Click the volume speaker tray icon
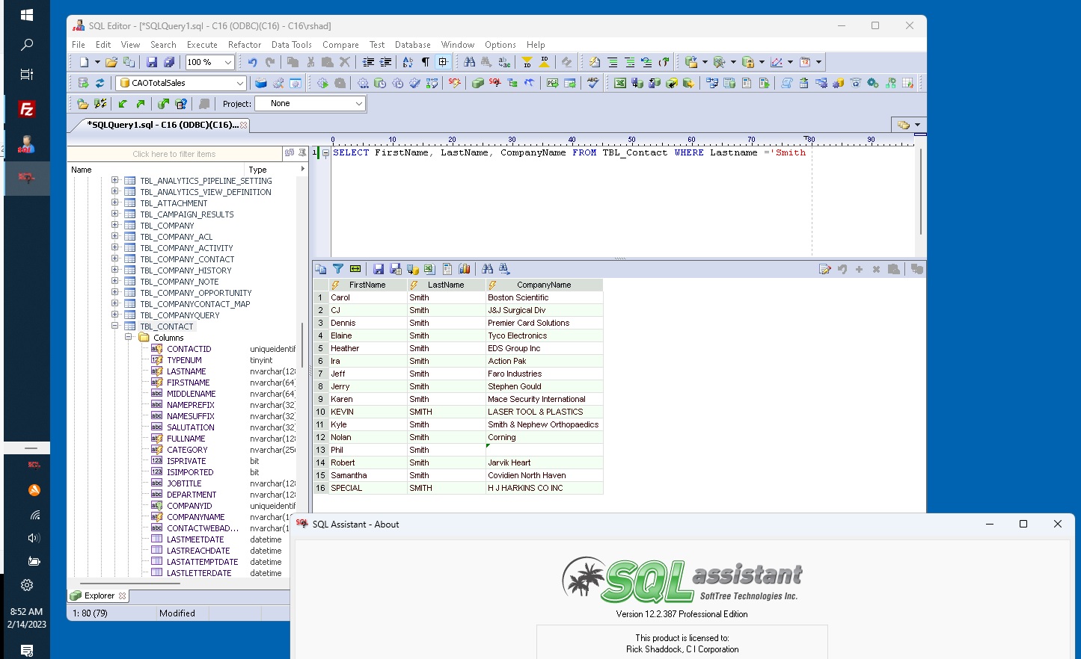Screen dimensions: 1081x659 tap(34, 538)
